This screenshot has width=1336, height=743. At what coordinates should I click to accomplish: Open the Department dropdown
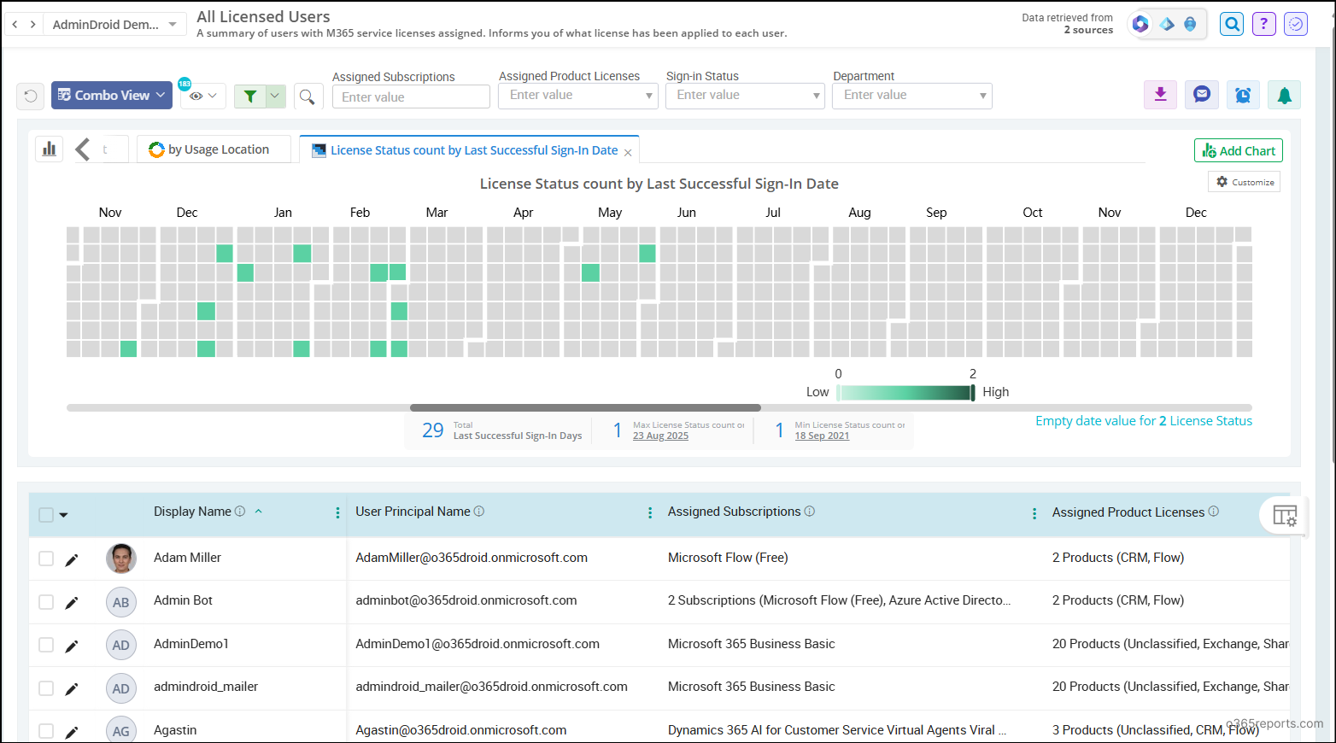(912, 96)
